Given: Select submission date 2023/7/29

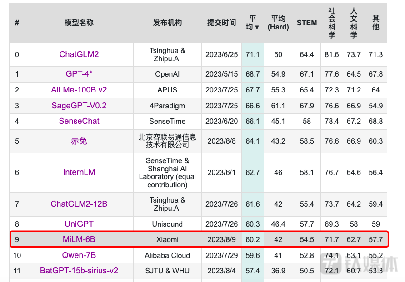Looking at the screenshot, I should 221,255.
